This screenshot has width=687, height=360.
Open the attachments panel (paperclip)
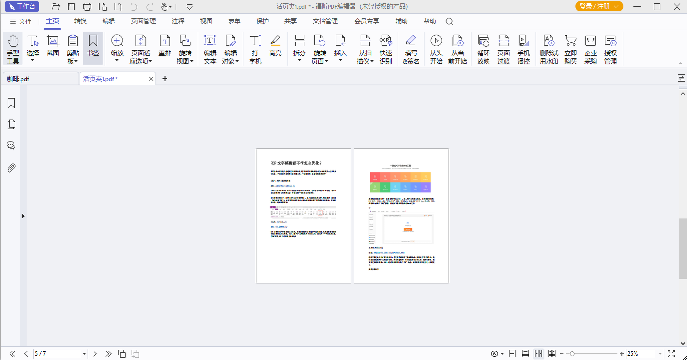pyautogui.click(x=11, y=168)
